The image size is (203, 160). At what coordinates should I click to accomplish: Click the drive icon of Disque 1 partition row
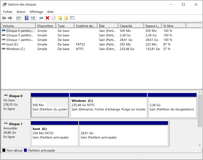pyautogui.click(x=4, y=40)
